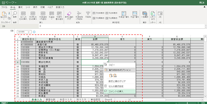207x104 pixels.
Task: Click the Redo arrow icon
Action: [x=13, y=2]
